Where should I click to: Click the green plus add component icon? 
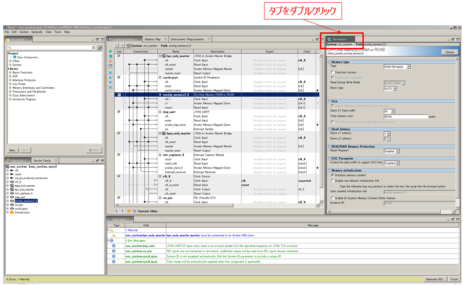coord(110,52)
